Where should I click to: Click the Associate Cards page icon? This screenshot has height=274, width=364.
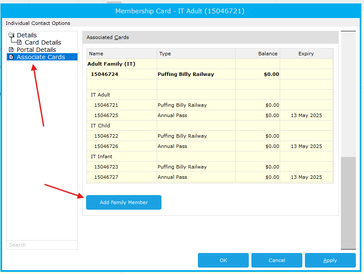[11, 57]
